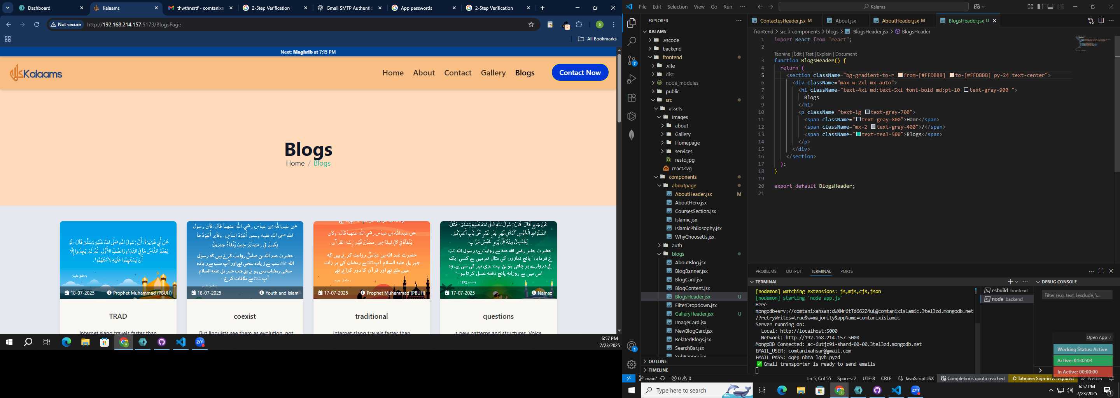This screenshot has height=398, width=1120.
Task: Click Customize Layout icon in VS Code title bar
Action: (1030, 7)
